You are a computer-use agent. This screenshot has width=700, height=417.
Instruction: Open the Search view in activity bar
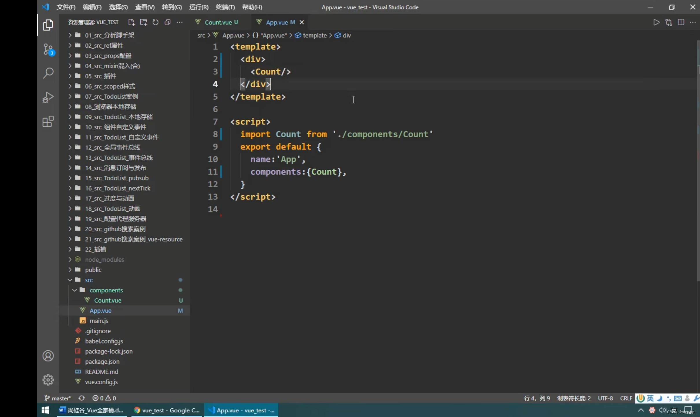point(48,73)
